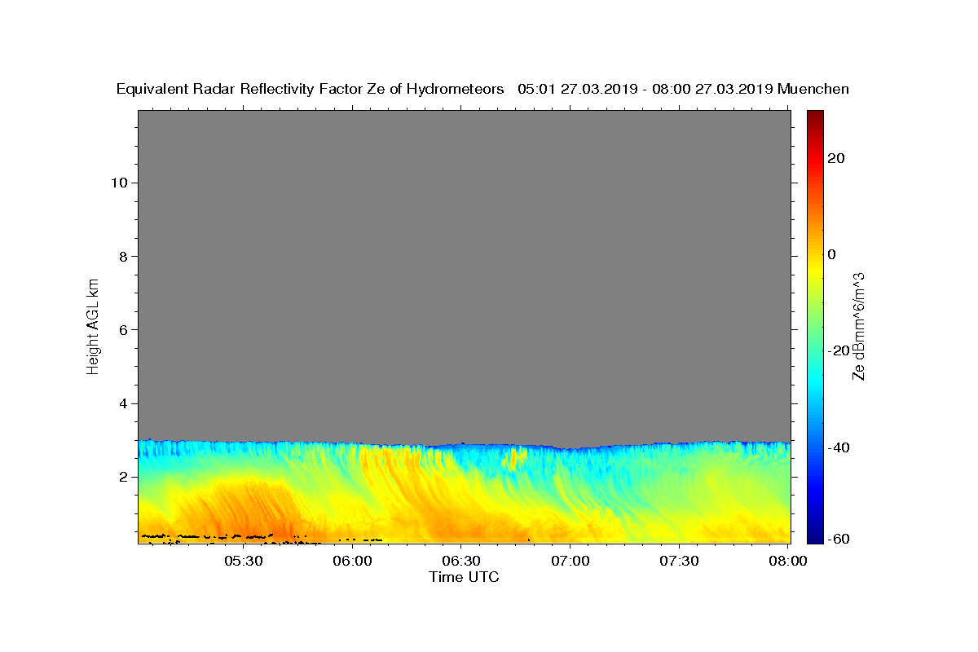The height and width of the screenshot is (652, 978).
Task: Click the height tick label 8
Action: click(x=124, y=256)
